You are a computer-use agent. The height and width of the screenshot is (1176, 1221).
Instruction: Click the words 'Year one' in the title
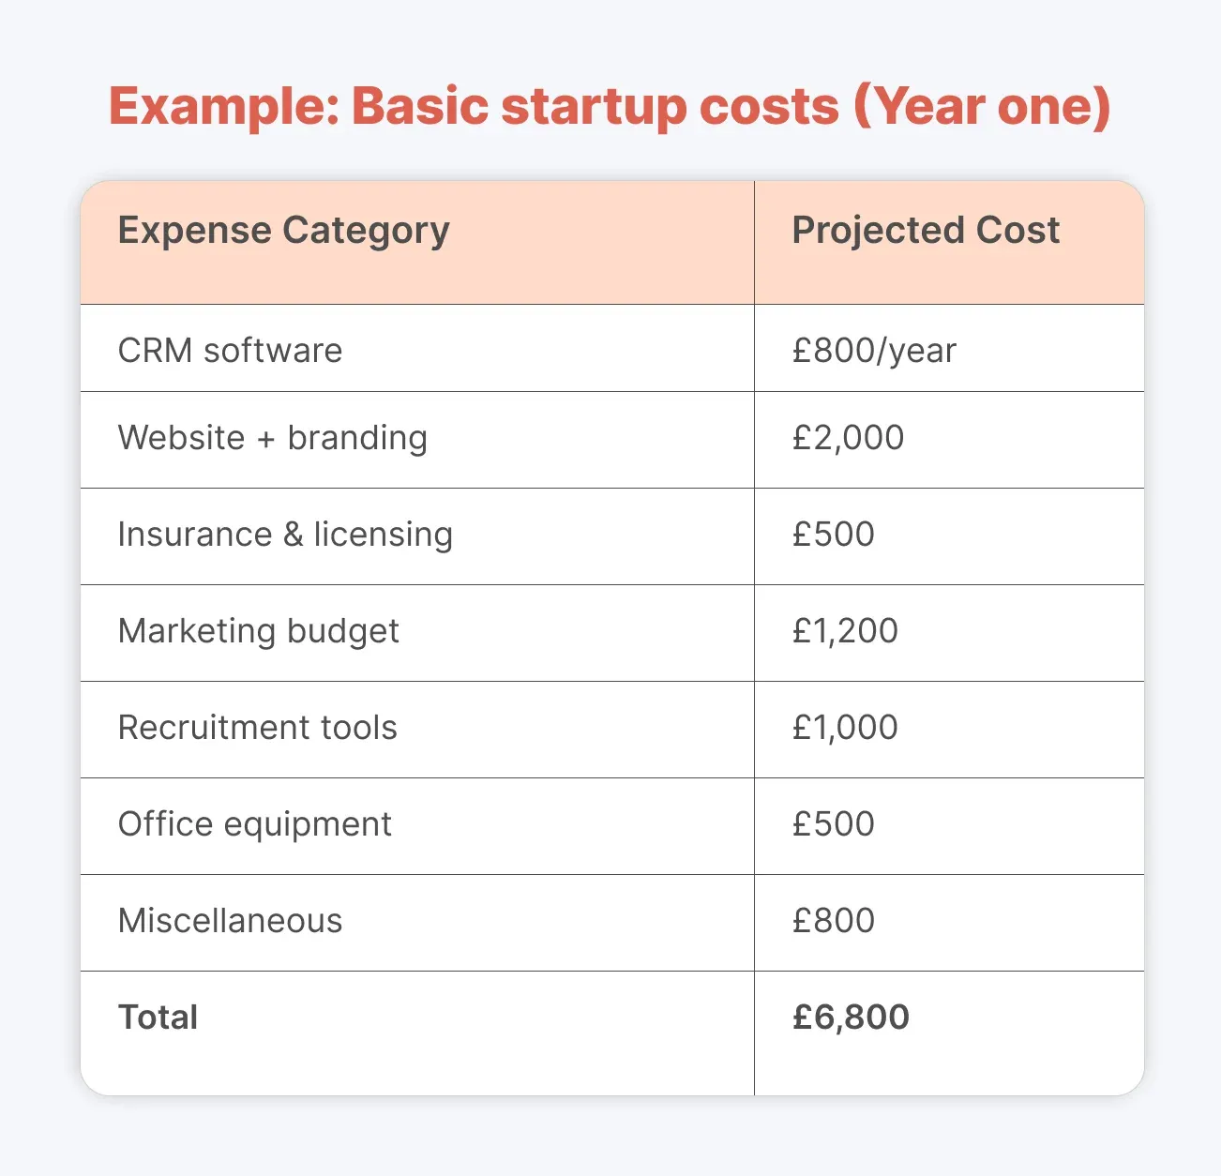coord(982,106)
